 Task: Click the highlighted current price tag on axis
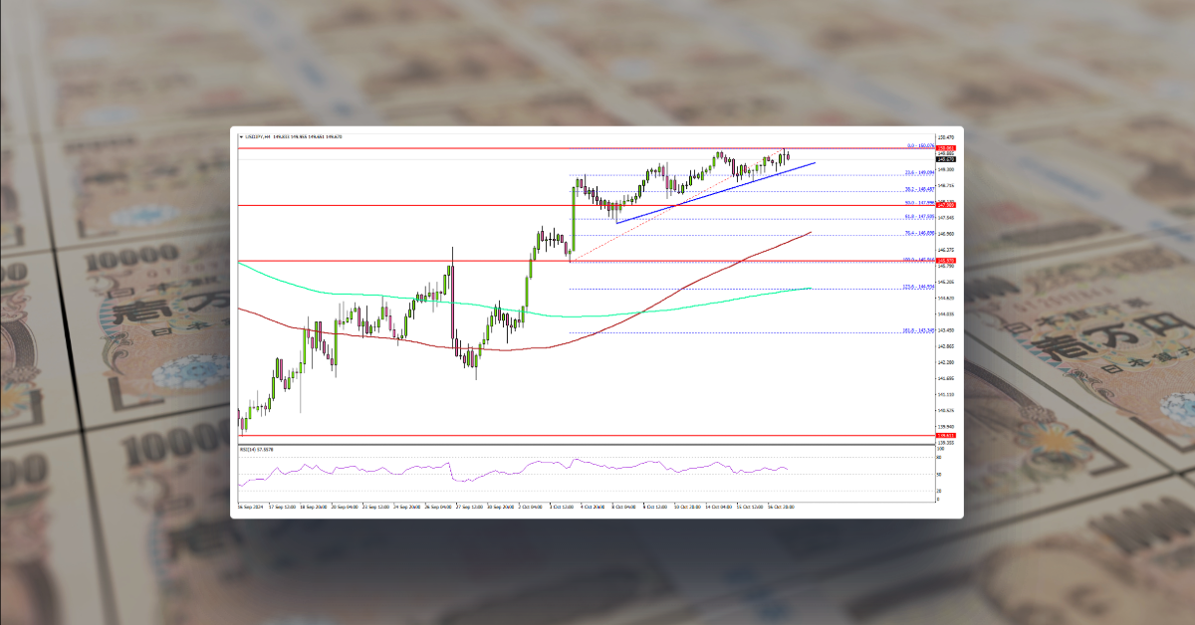(x=946, y=161)
